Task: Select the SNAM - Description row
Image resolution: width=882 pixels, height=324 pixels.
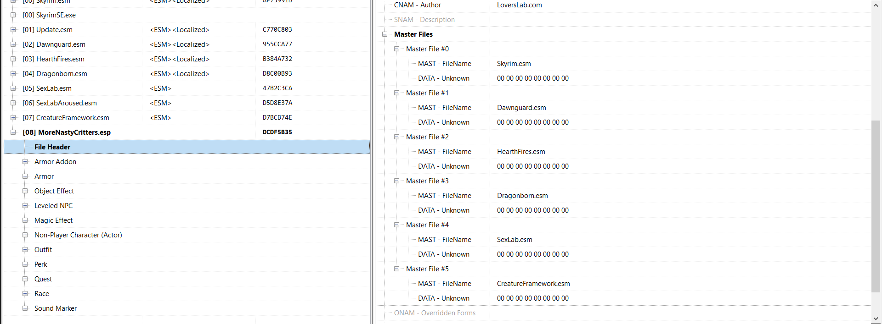Action: point(623,20)
